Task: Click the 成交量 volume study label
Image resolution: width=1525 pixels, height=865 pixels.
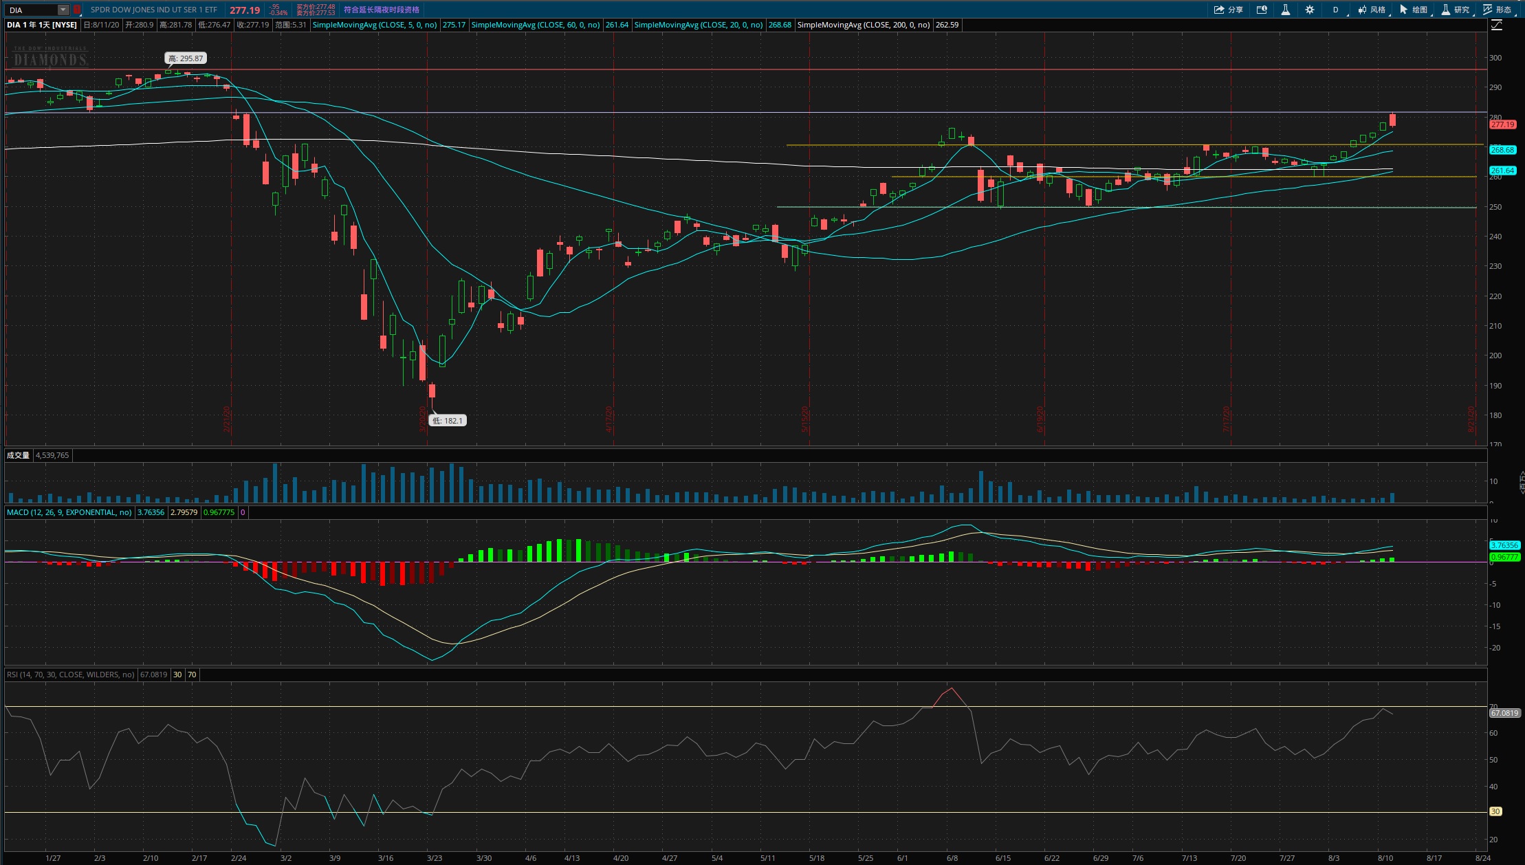Action: pyautogui.click(x=18, y=455)
